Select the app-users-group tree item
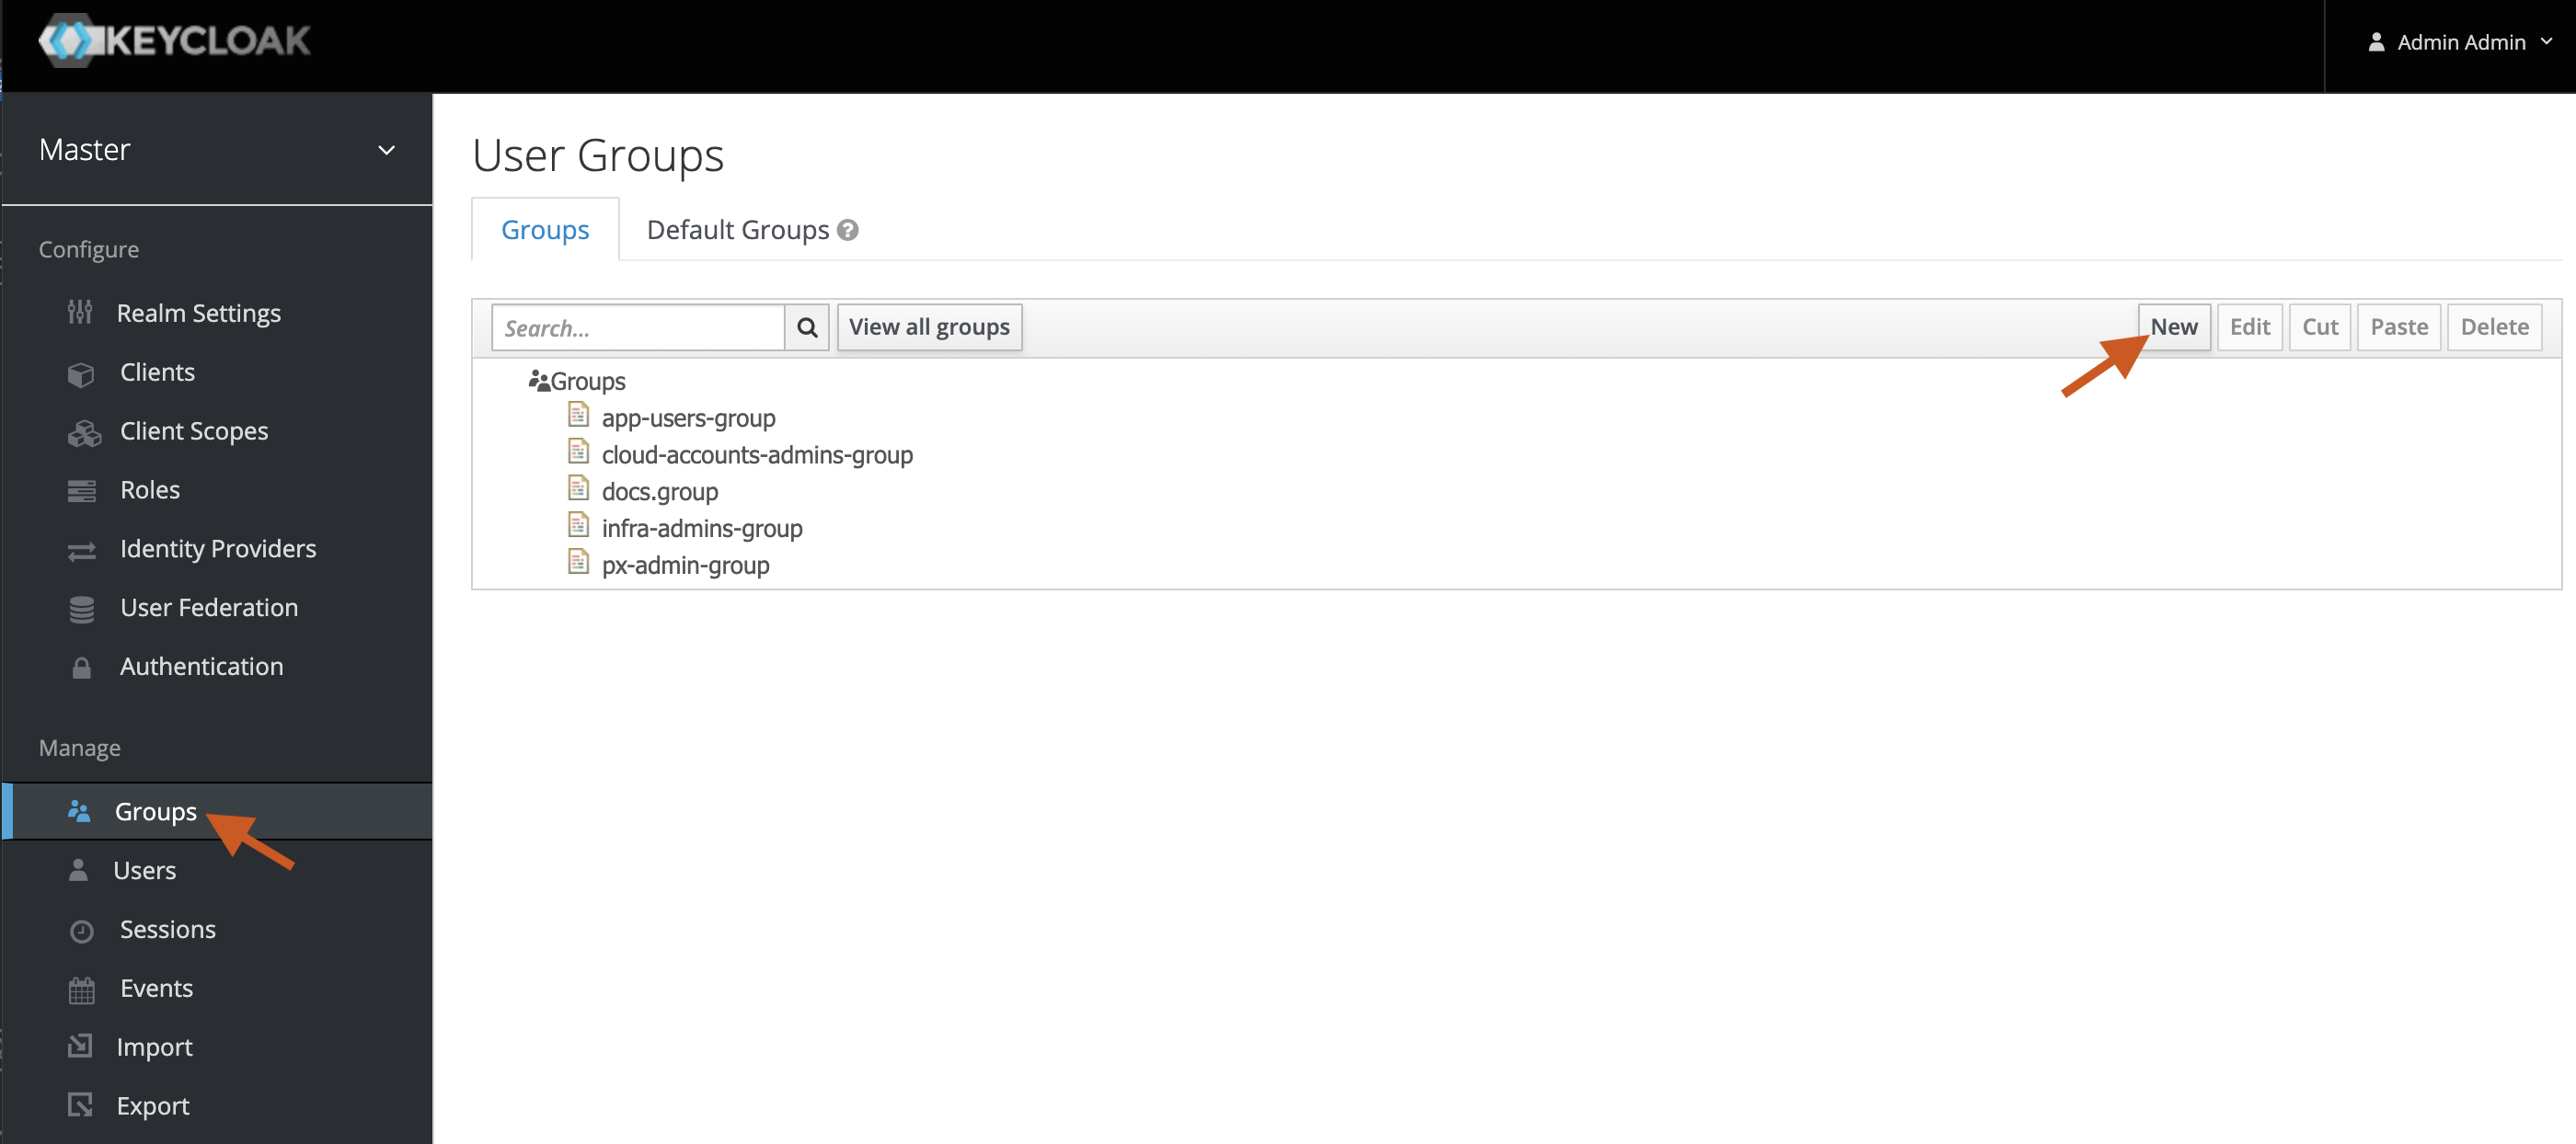The height and width of the screenshot is (1144, 2576). (x=686, y=417)
